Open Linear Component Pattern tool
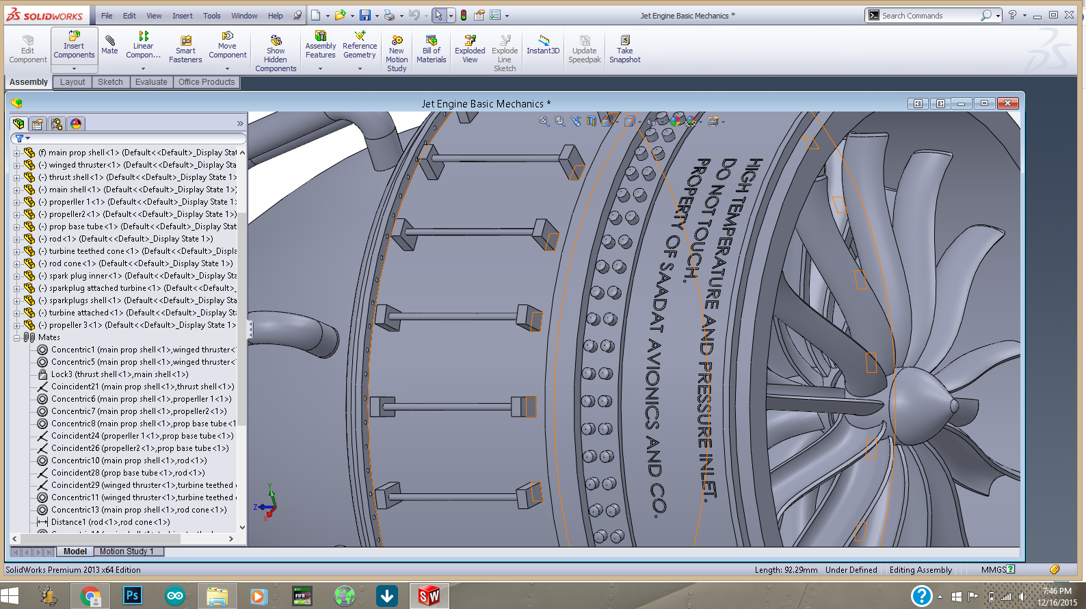This screenshot has height=609, width=1086. click(x=143, y=45)
